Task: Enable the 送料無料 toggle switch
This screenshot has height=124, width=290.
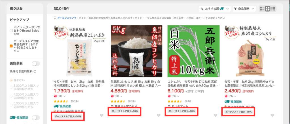Action: pyautogui.click(x=36, y=64)
